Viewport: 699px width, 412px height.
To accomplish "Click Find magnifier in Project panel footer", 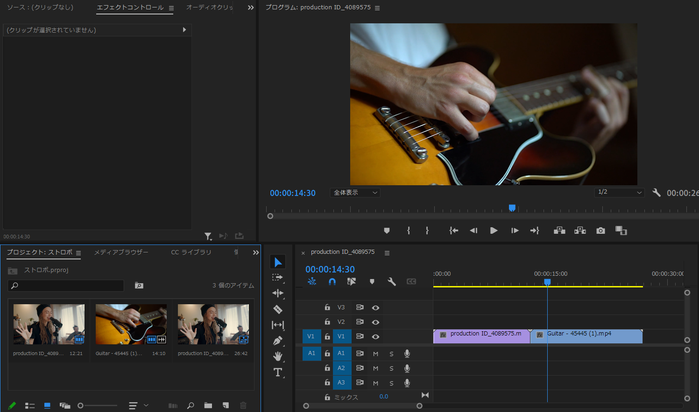I will point(191,405).
